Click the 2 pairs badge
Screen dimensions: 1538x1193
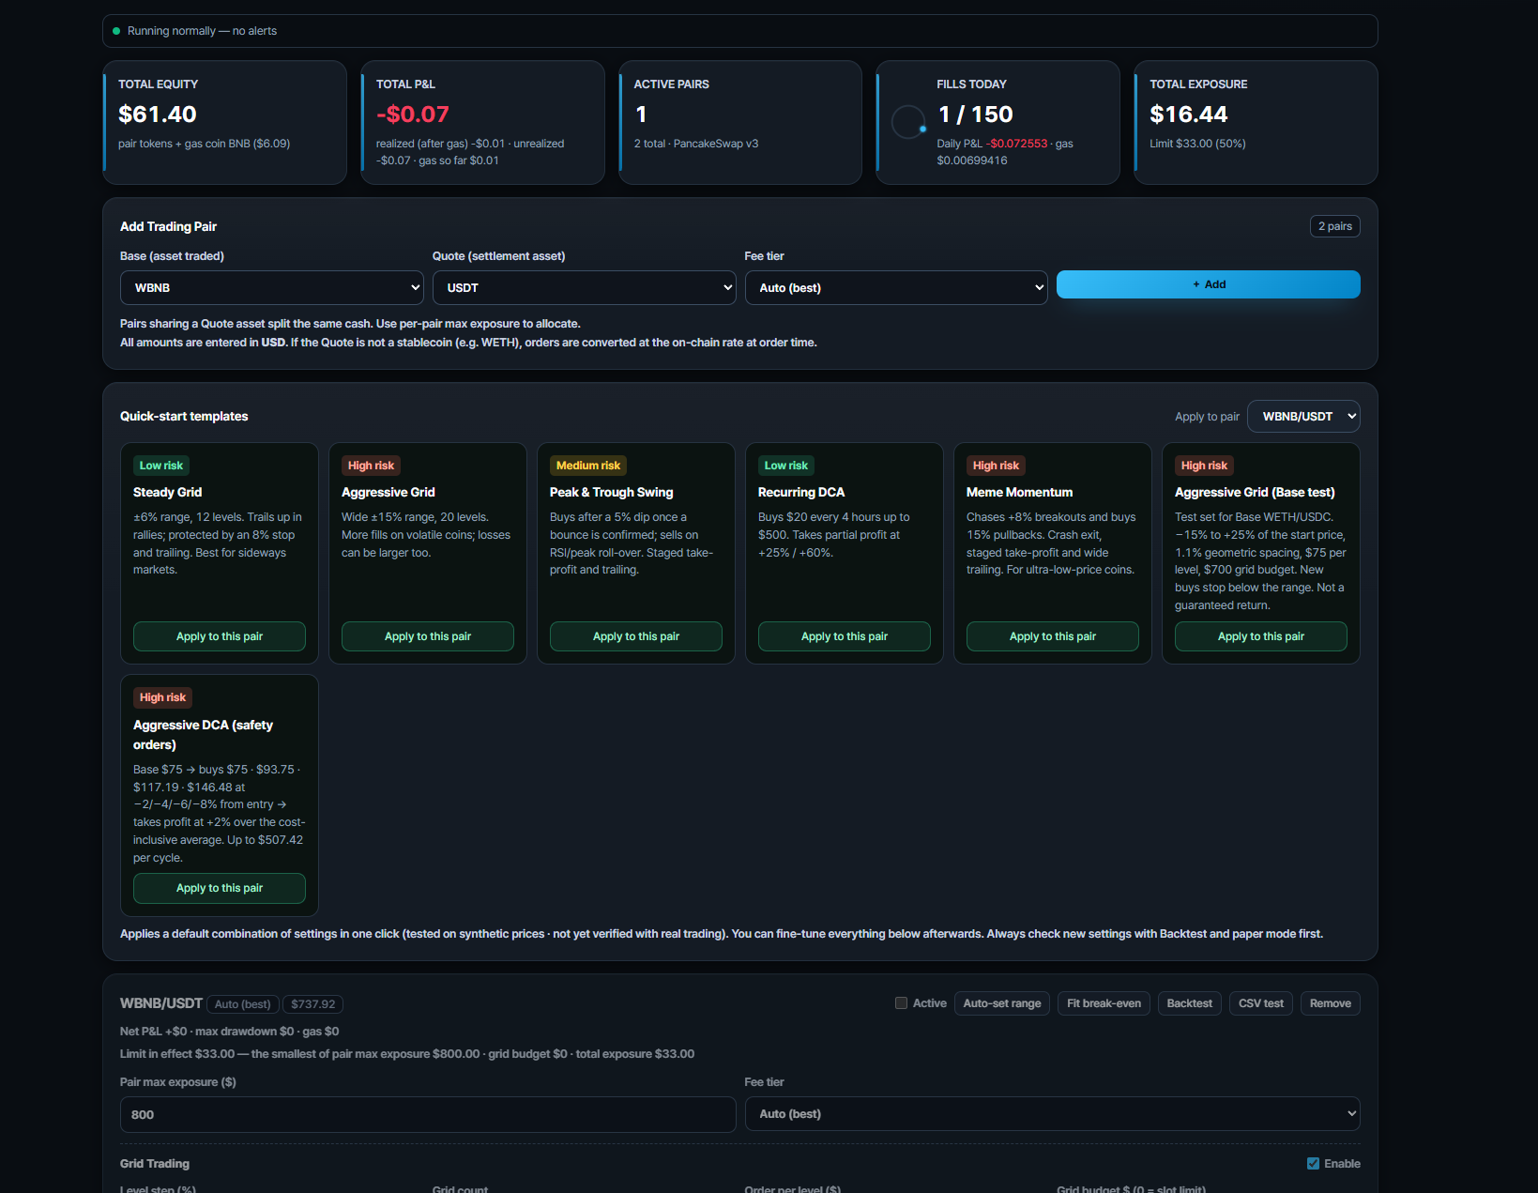[1334, 226]
